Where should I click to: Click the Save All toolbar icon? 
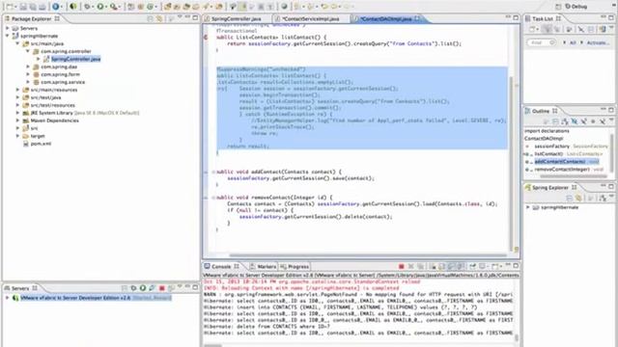(33, 7)
